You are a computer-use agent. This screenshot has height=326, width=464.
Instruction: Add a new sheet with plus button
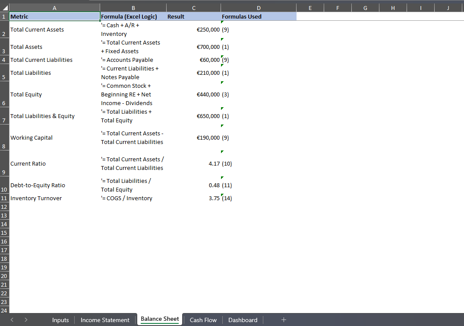[284, 320]
